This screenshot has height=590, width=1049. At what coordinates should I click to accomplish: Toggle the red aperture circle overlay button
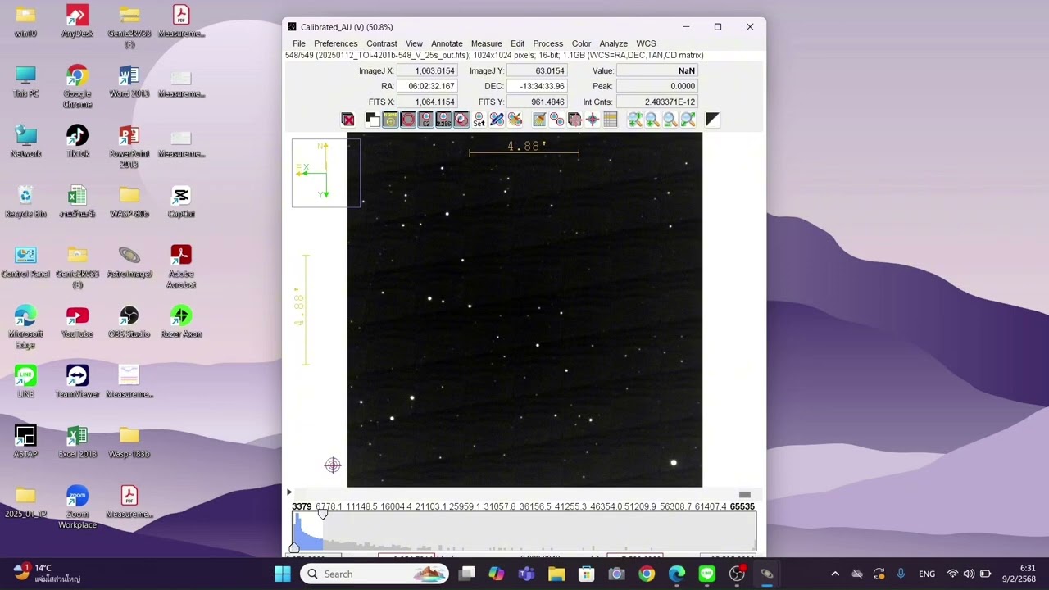pos(408,120)
